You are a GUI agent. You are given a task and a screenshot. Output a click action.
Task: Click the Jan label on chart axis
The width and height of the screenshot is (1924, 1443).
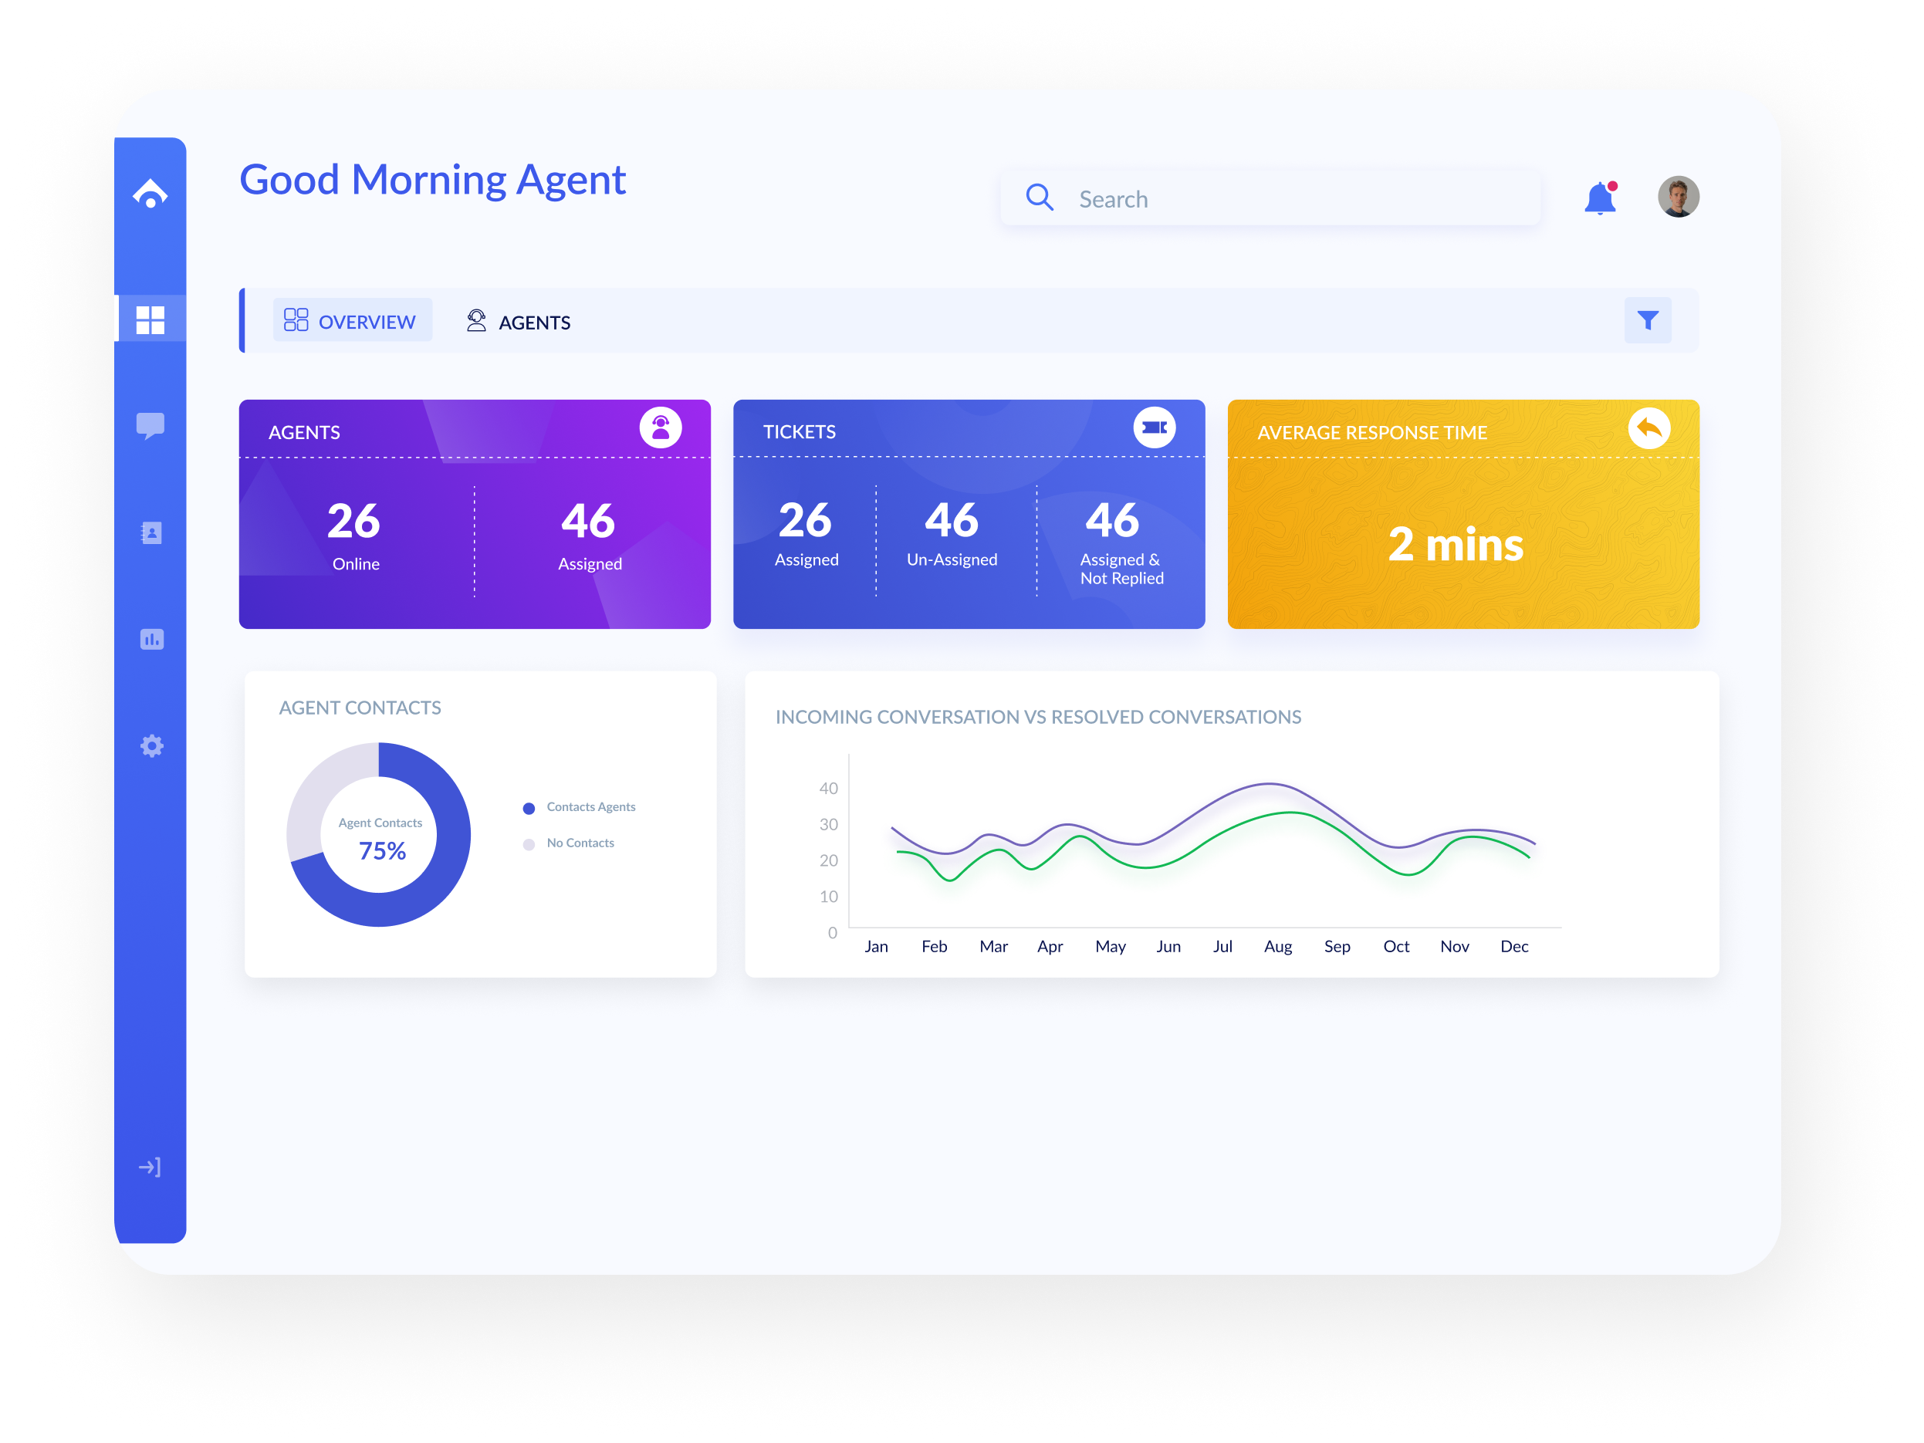[876, 946]
